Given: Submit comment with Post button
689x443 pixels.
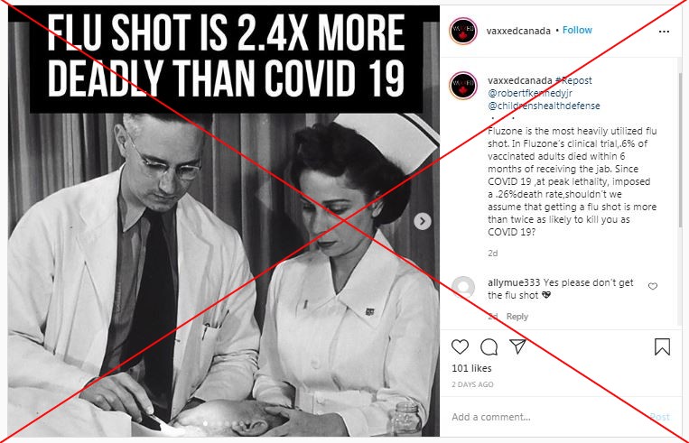Looking at the screenshot, I should pos(659,417).
